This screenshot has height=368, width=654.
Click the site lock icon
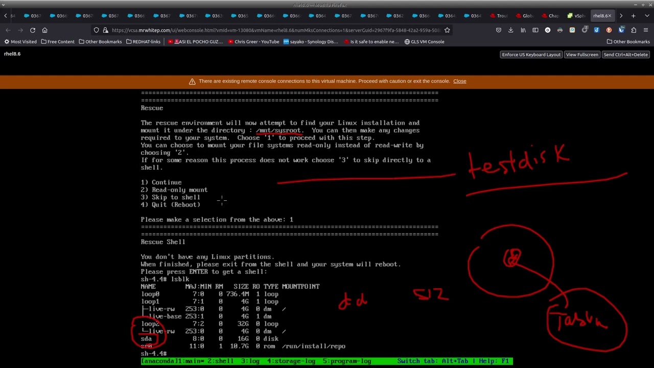click(105, 30)
